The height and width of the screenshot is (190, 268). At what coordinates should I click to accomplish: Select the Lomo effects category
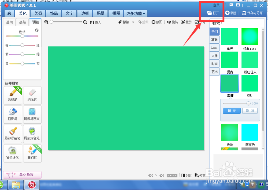[x=214, y=48]
